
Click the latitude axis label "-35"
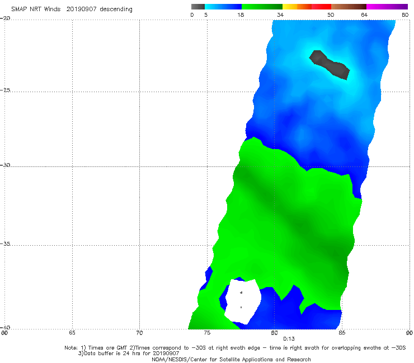(5, 243)
